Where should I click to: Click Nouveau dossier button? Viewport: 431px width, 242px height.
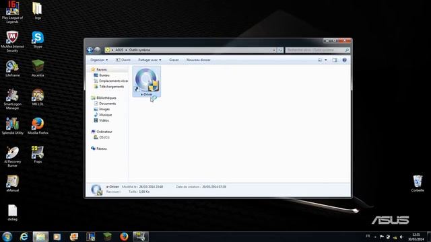198,60
